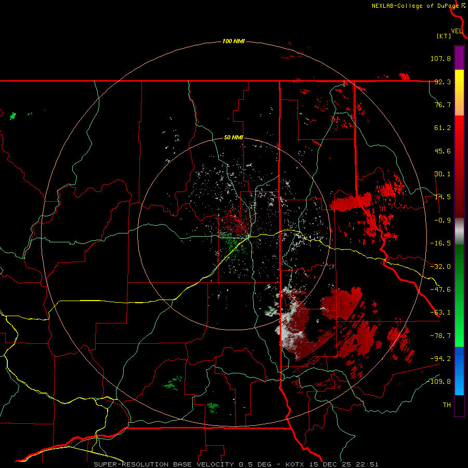Click the -47.6 velocity scale value
This screenshot has width=468, height=468.
point(440,290)
